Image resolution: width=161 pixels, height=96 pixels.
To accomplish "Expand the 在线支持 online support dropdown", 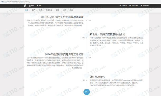I will 135,6.
